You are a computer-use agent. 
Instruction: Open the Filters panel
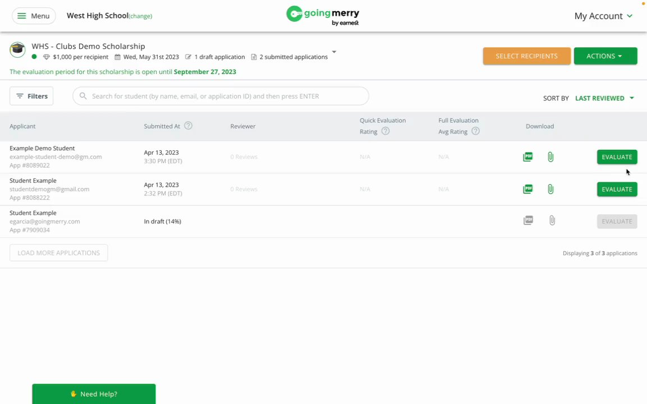pyautogui.click(x=31, y=96)
